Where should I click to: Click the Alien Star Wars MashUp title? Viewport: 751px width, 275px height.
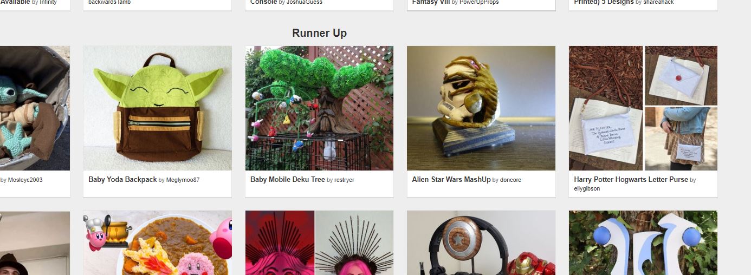click(x=451, y=179)
